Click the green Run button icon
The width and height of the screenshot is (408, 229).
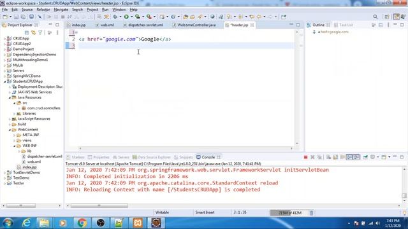126,17
